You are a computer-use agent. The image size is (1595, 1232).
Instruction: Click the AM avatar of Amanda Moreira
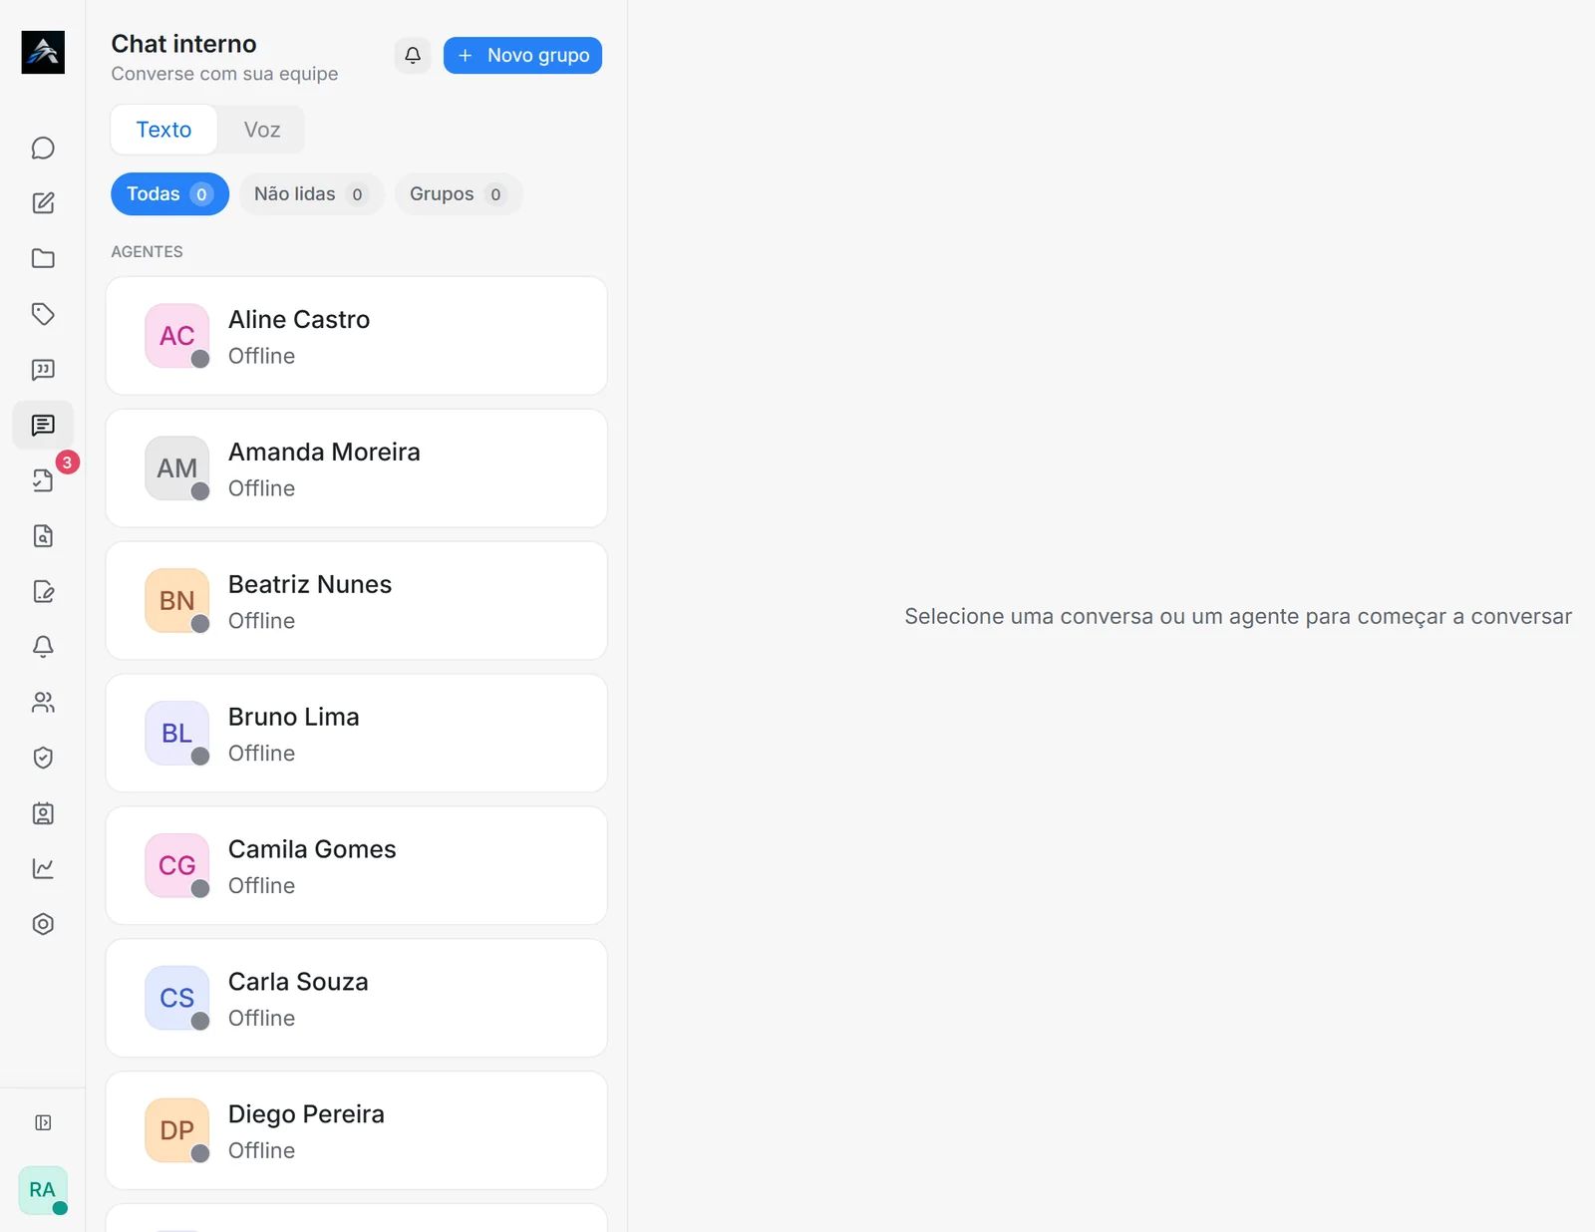(177, 468)
